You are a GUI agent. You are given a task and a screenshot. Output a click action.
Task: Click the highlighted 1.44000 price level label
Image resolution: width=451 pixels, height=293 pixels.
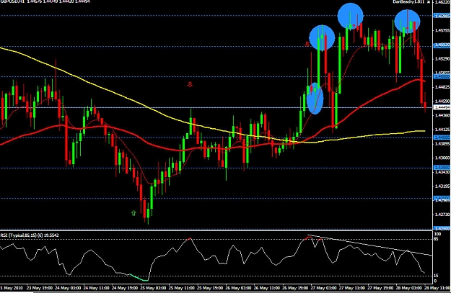[x=442, y=138]
